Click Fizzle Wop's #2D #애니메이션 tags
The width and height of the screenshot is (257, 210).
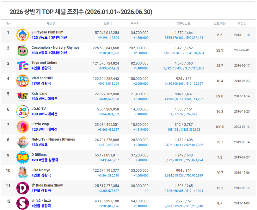point(44,129)
